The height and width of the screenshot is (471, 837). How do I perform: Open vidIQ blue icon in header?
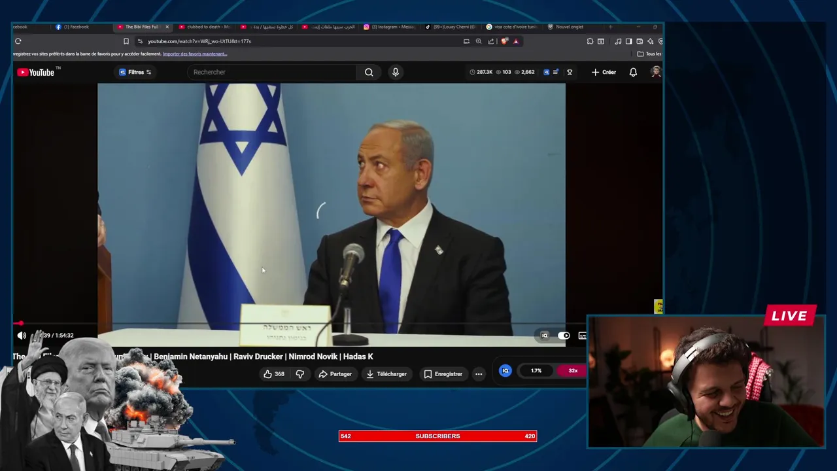pyautogui.click(x=546, y=72)
